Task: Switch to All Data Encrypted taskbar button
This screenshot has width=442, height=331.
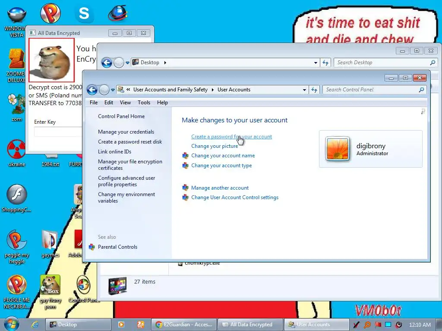Action: click(250, 325)
